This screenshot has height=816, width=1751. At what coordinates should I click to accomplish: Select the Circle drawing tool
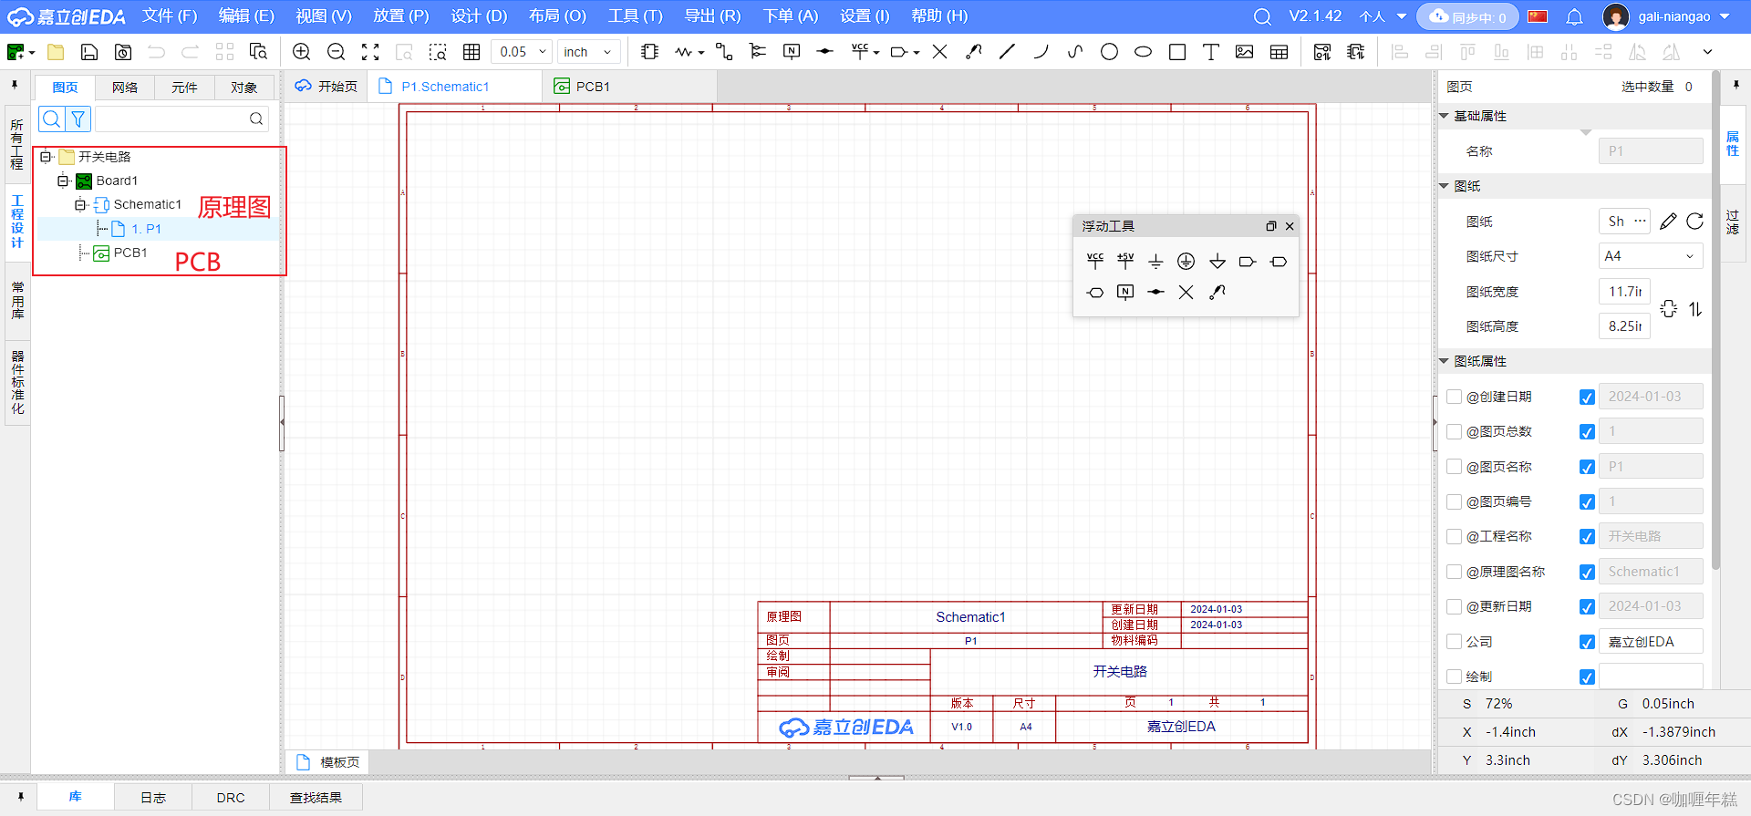click(x=1109, y=52)
